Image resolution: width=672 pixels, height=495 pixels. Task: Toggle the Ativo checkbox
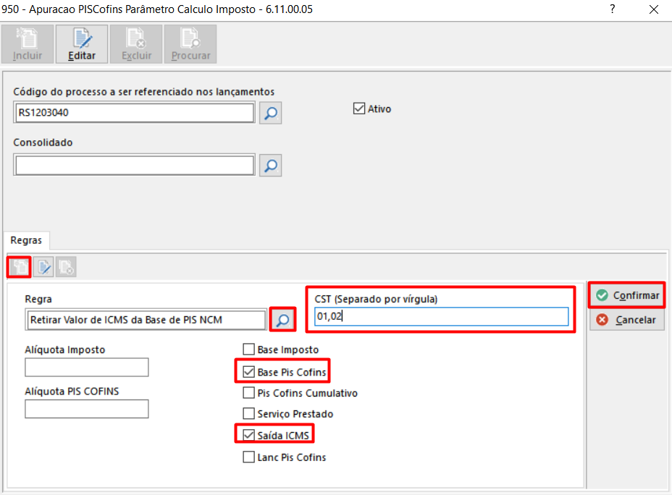tap(359, 109)
